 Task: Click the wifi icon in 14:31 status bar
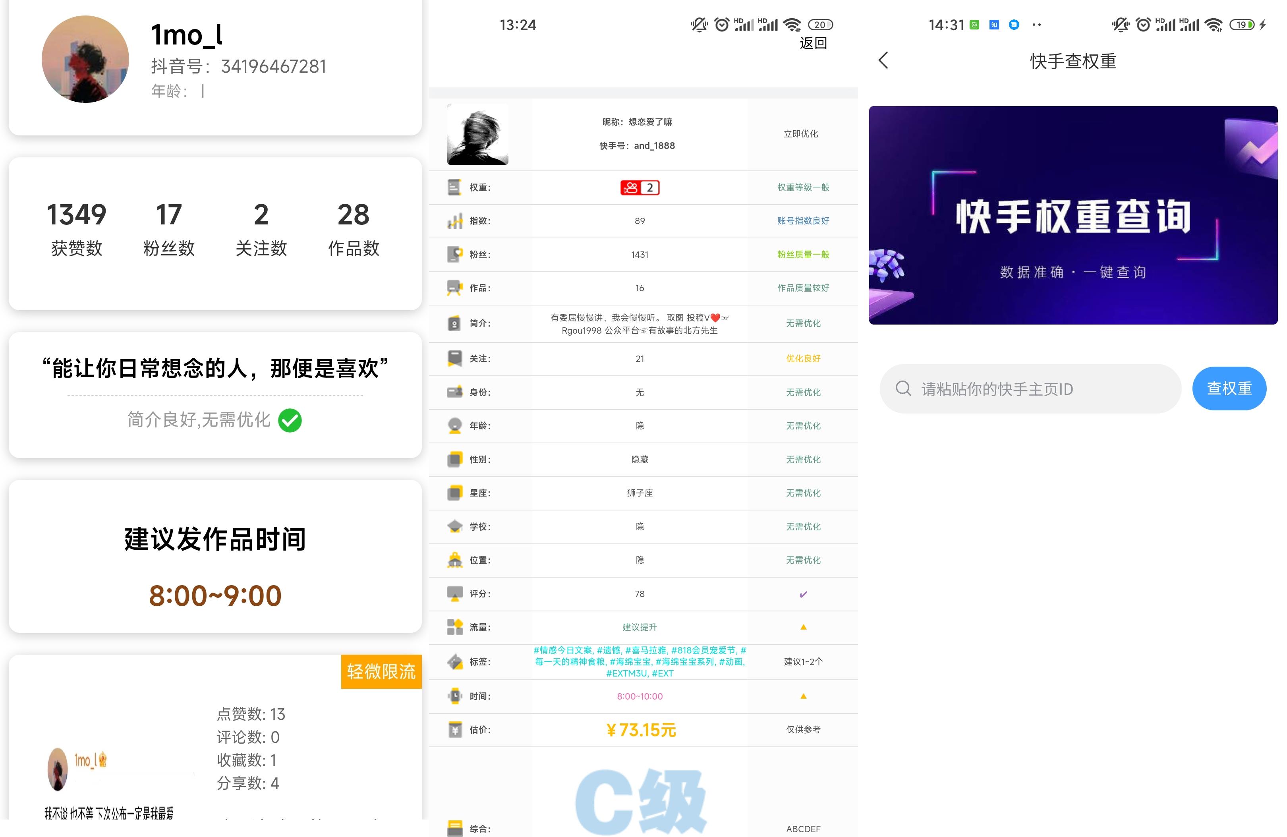(1214, 25)
